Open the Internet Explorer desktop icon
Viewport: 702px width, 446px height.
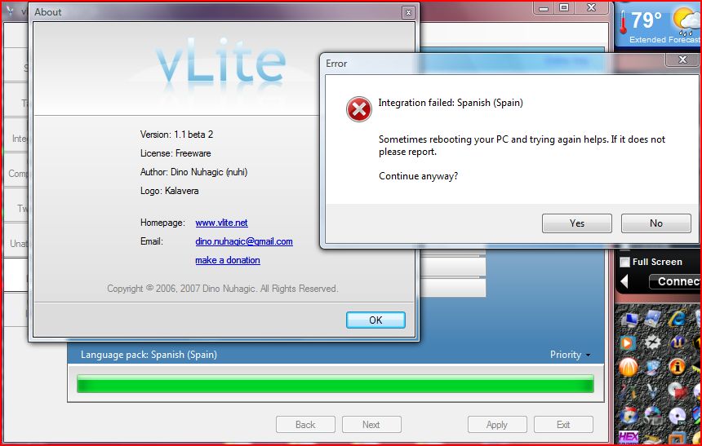pyautogui.click(x=677, y=318)
